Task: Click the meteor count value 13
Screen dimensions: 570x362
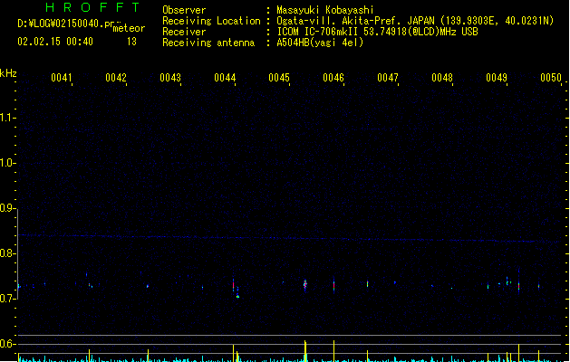Action: click(131, 42)
